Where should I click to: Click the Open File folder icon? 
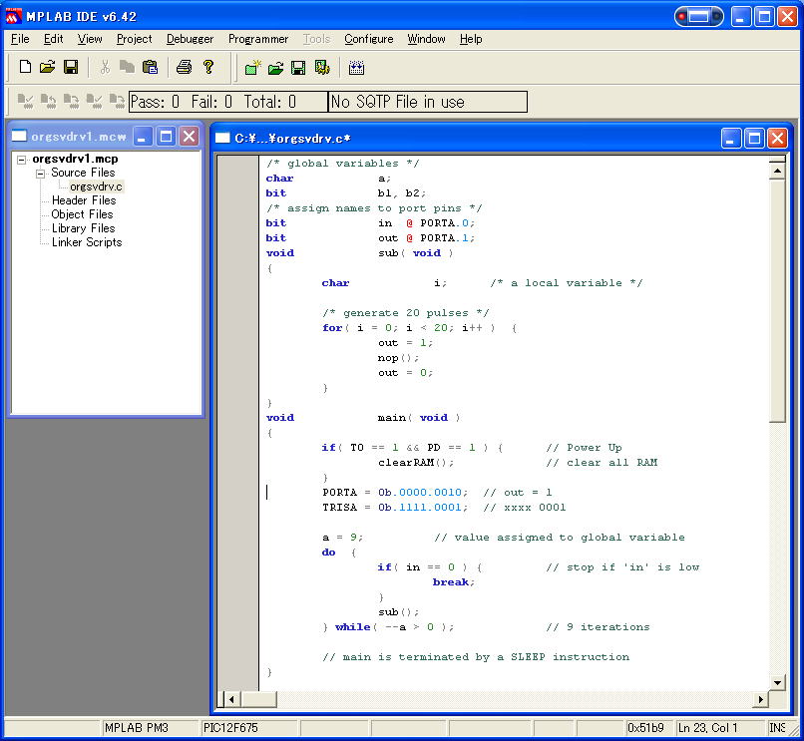[48, 67]
